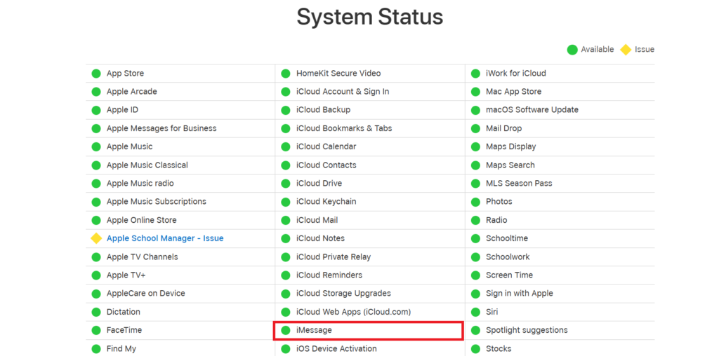Click the green dot next to iCloud Mail
The image size is (719, 356).
(x=286, y=220)
